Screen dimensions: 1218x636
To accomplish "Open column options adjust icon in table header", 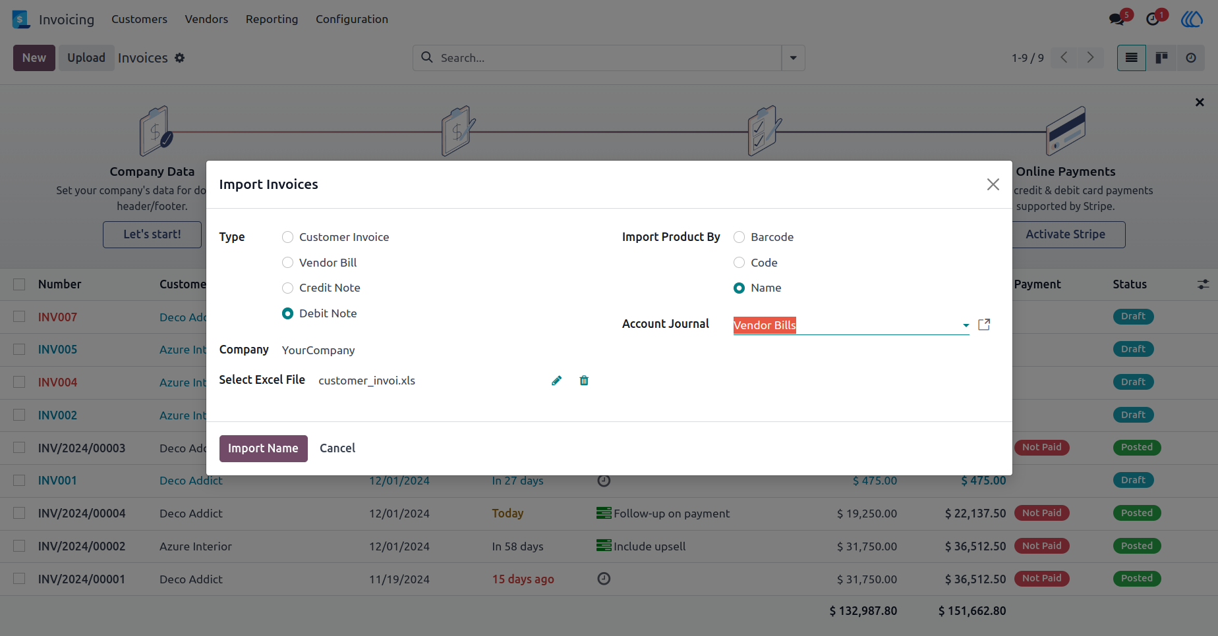I will point(1203,284).
